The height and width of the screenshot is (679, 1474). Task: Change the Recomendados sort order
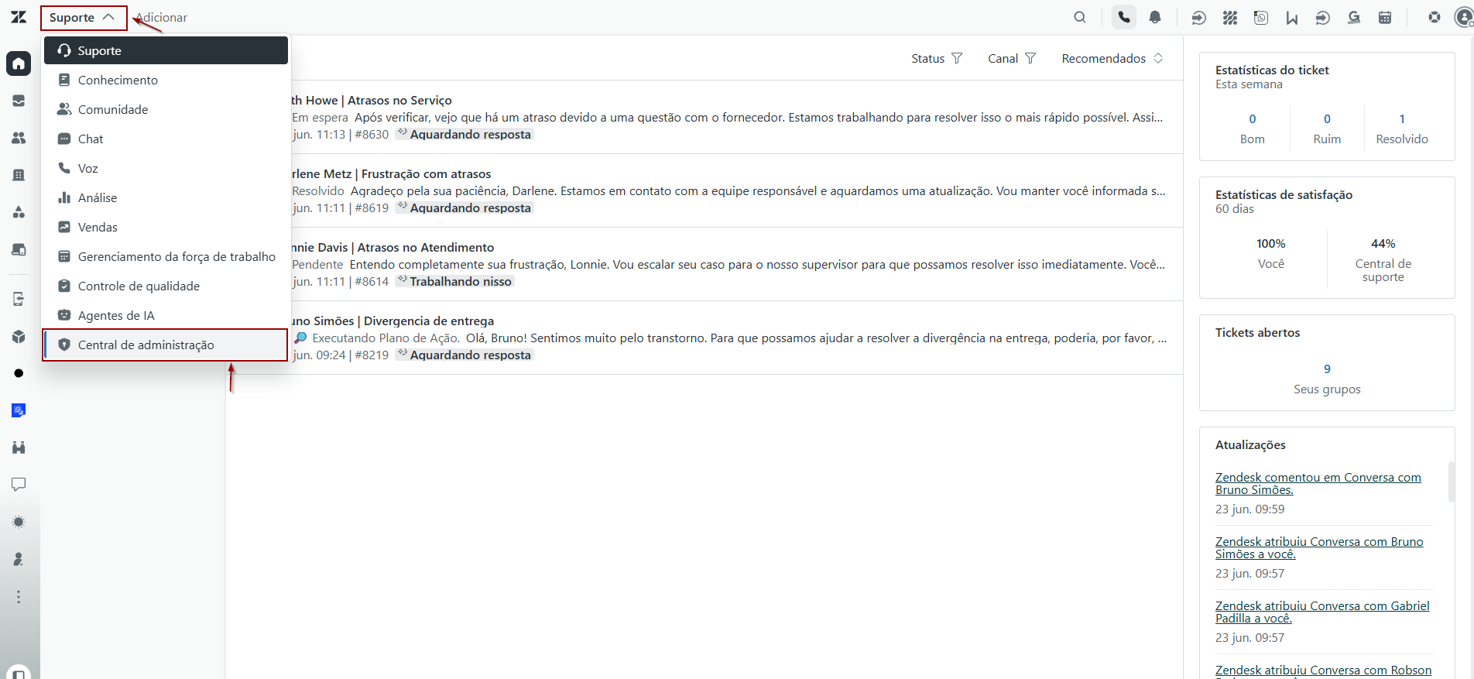1112,58
